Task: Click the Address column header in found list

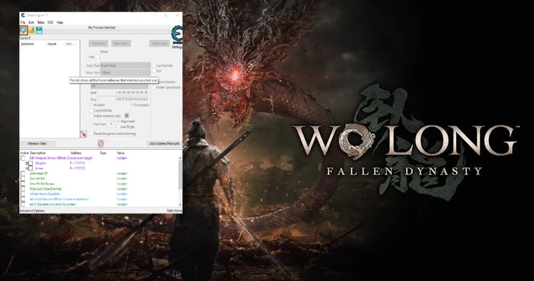Action: [27, 44]
